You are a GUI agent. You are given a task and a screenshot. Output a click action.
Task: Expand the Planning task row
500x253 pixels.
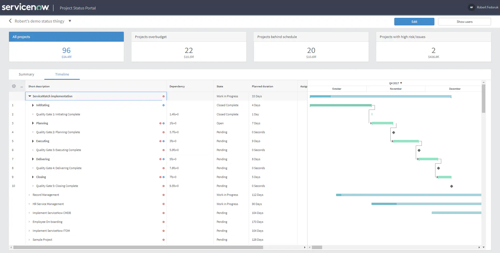pos(33,123)
